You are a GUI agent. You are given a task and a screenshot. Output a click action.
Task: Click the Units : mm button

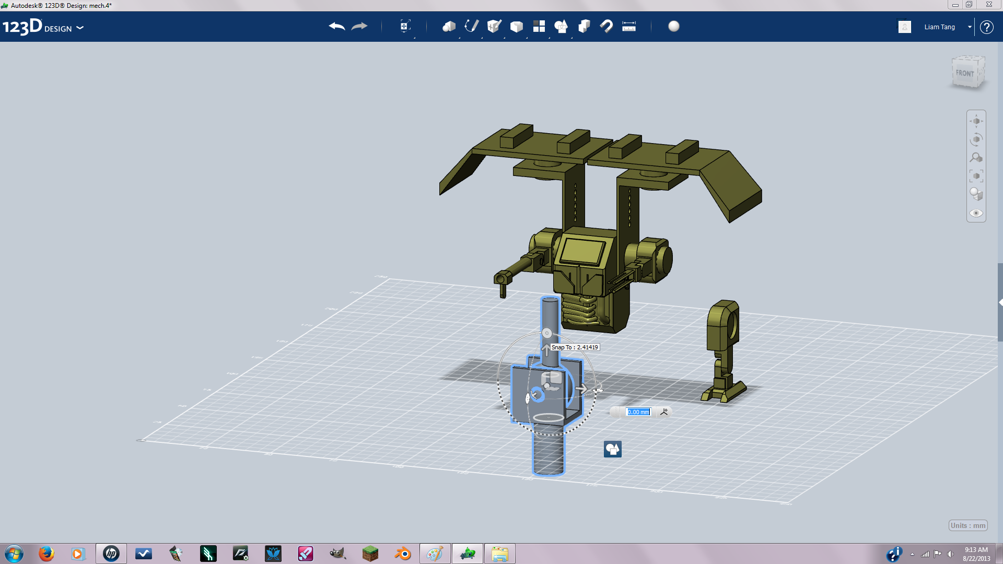point(968,525)
